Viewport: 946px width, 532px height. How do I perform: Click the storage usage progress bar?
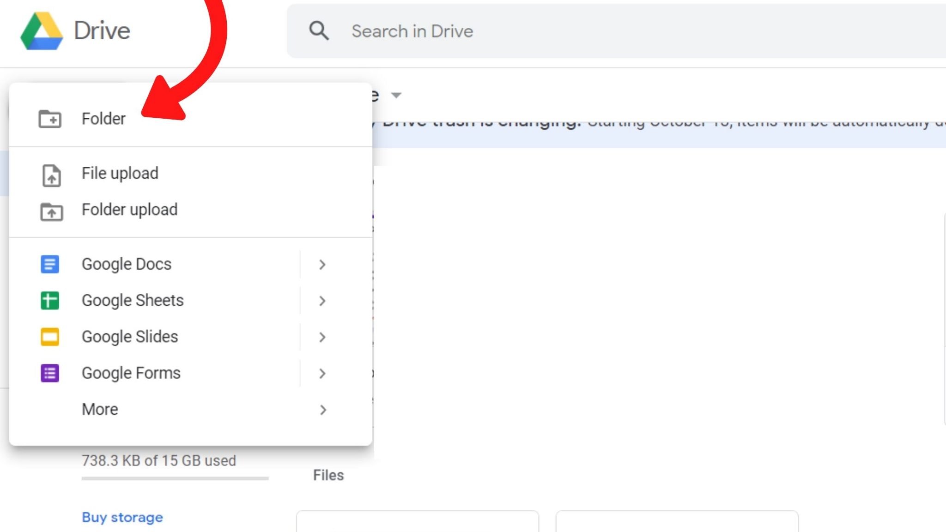pos(175,479)
